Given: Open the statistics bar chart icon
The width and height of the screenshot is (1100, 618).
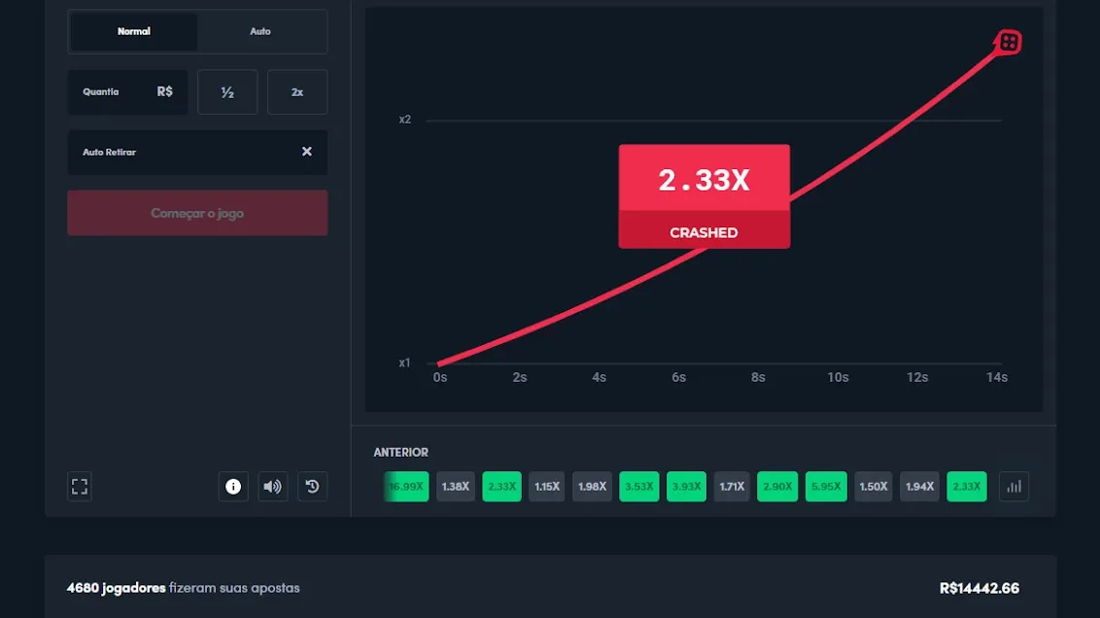Looking at the screenshot, I should point(1014,486).
